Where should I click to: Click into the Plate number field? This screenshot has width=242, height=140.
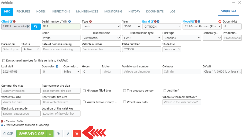coord(141,49)
